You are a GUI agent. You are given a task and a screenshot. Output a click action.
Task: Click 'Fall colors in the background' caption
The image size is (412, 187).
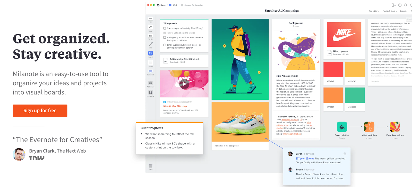click(227, 146)
